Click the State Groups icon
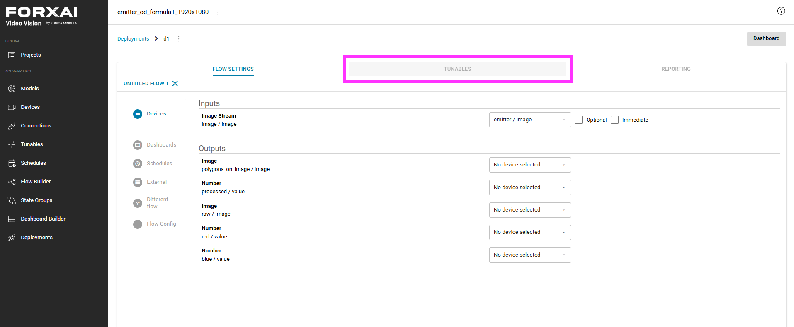This screenshot has height=327, width=794. (12, 200)
